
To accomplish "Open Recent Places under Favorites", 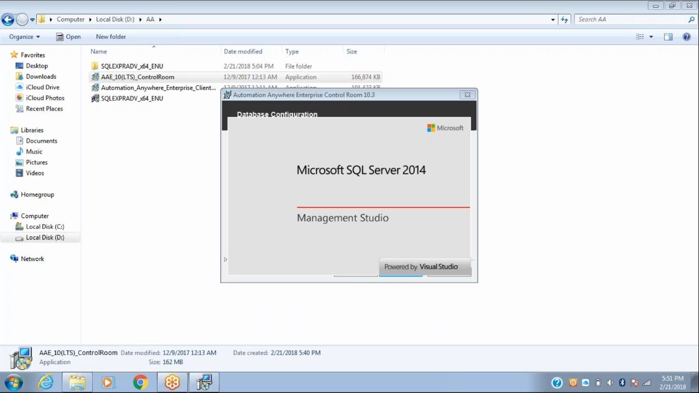I will click(x=44, y=108).
